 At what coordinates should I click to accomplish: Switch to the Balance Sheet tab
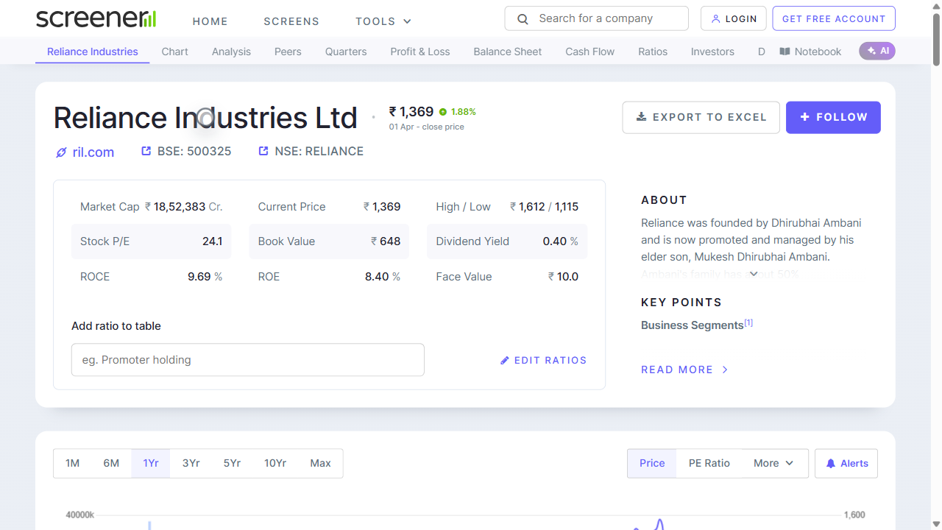pos(507,51)
